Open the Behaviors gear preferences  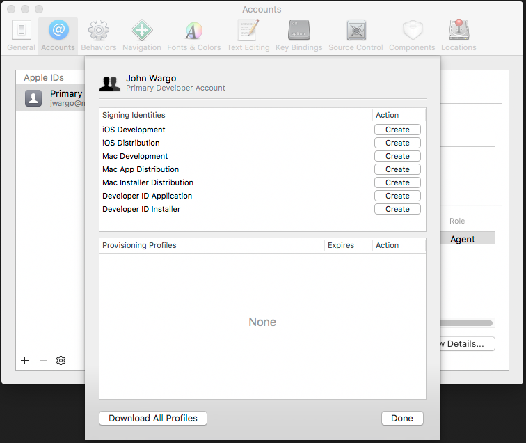coord(99,36)
